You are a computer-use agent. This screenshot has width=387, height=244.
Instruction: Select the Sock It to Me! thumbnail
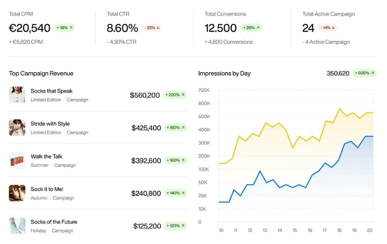(17, 193)
